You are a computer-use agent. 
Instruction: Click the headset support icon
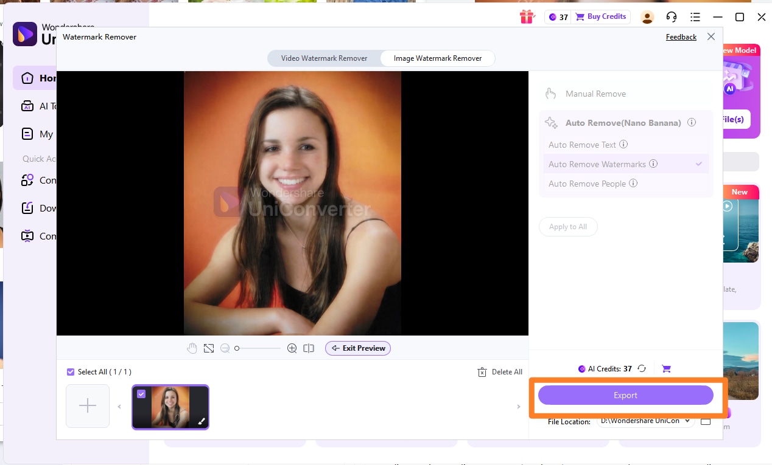click(672, 17)
